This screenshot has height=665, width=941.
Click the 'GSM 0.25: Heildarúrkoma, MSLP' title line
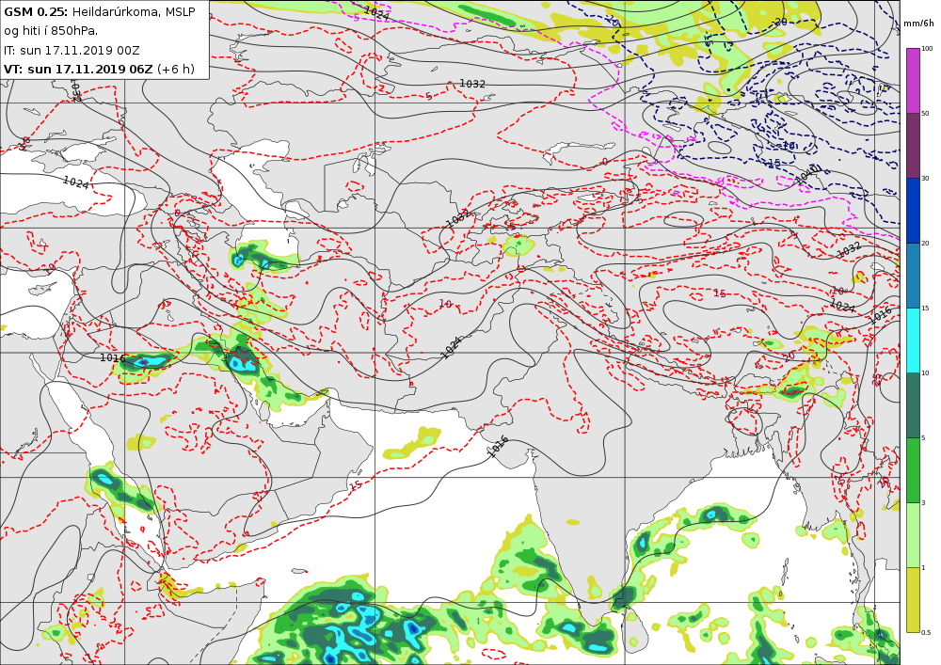point(100,11)
